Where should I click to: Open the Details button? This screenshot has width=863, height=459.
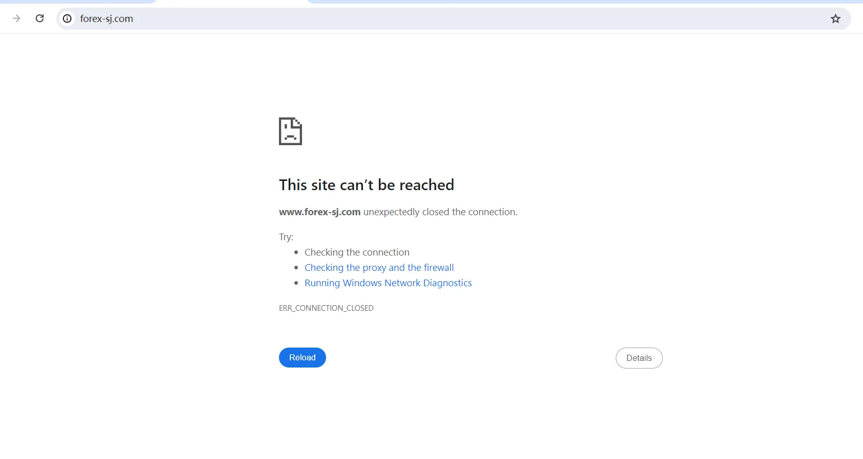(639, 358)
